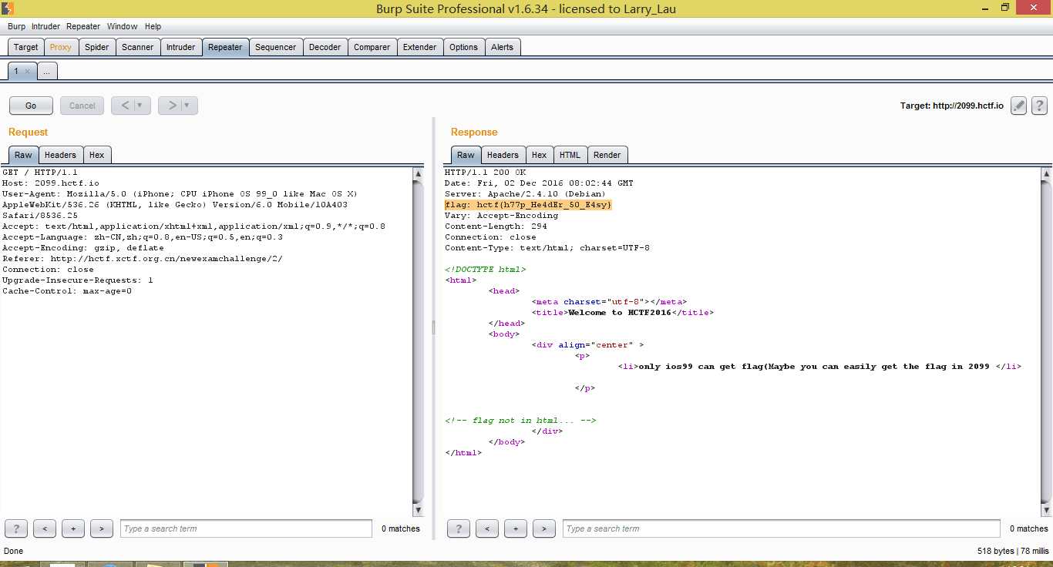Click Response pane scrollbar down arrow
The height and width of the screenshot is (567, 1053).
click(x=1045, y=511)
